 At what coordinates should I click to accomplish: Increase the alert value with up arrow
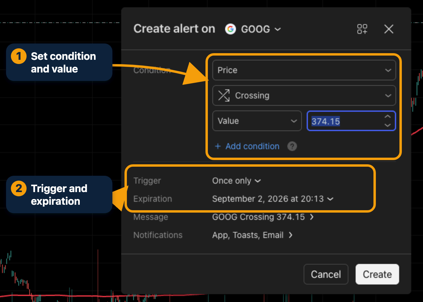coord(388,117)
